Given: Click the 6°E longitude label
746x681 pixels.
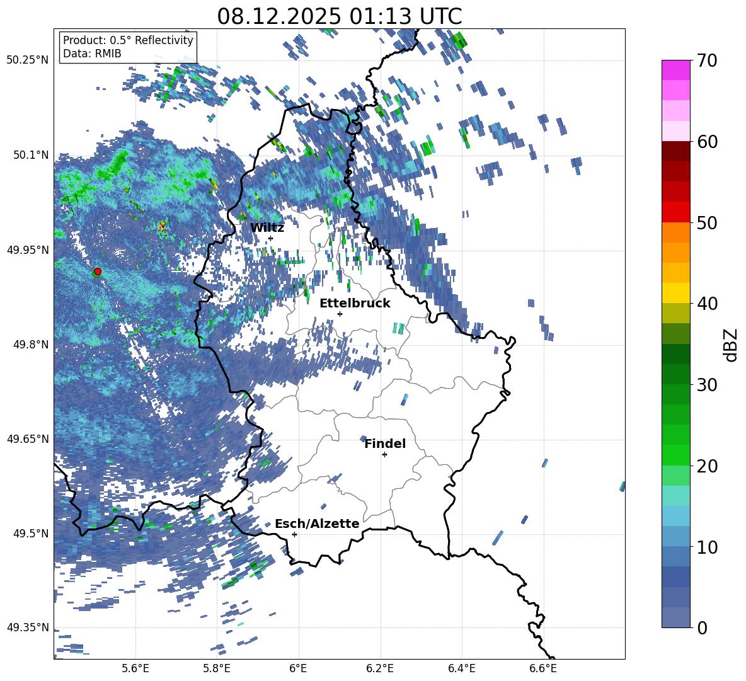Looking at the screenshot, I should [298, 668].
